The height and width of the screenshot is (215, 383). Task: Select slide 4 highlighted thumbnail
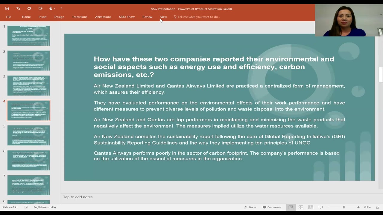point(29,110)
